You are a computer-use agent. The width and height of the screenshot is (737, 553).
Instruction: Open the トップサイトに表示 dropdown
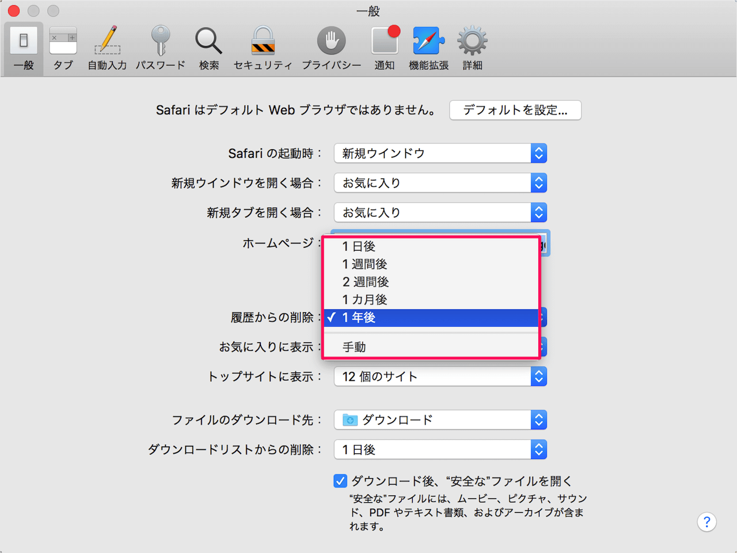click(x=440, y=377)
